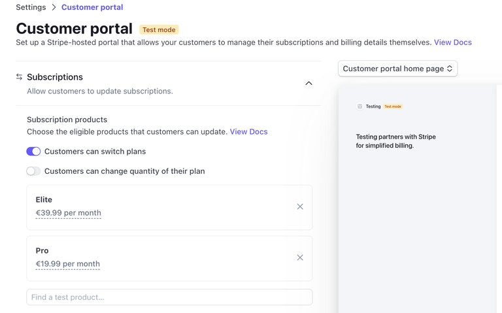Click the Subscriptions section heading
The image size is (502, 313).
(x=55, y=77)
